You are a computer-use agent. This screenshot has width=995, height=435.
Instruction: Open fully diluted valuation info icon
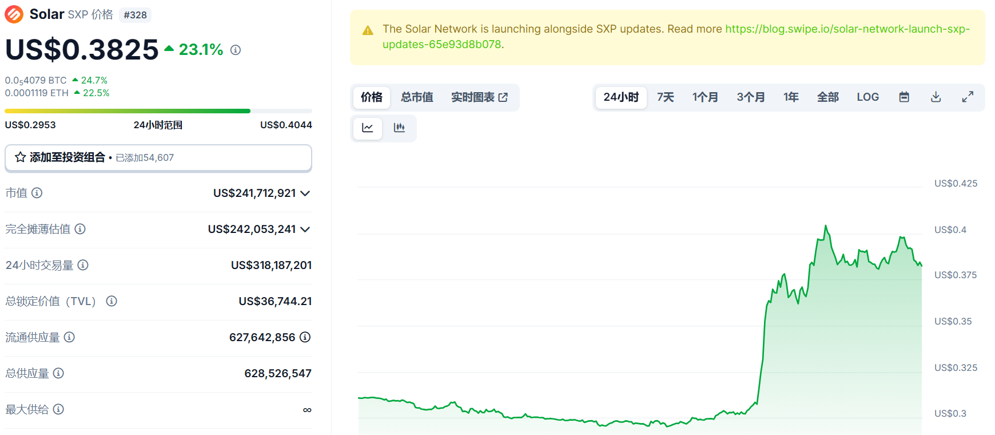(81, 229)
